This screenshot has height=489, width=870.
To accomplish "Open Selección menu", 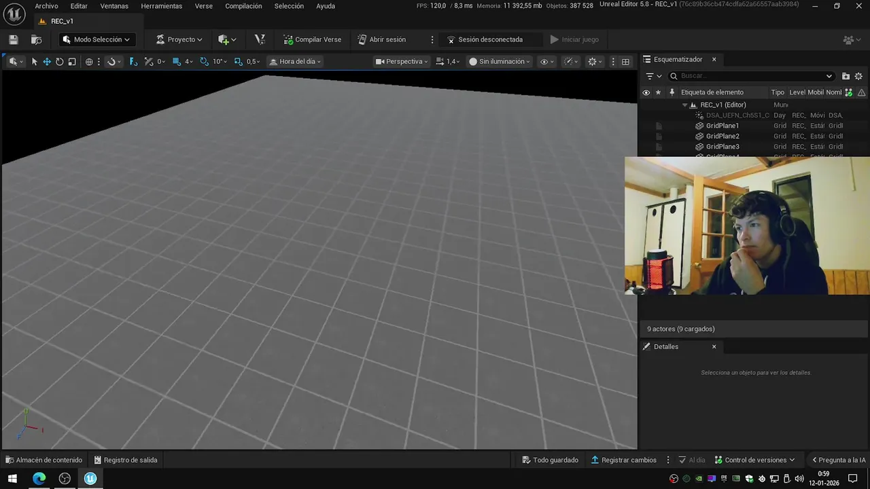I will point(289,6).
